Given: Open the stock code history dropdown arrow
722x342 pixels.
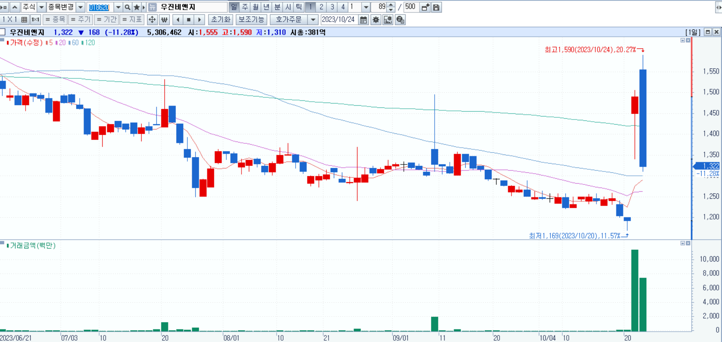Looking at the screenshot, I should tap(118, 7).
